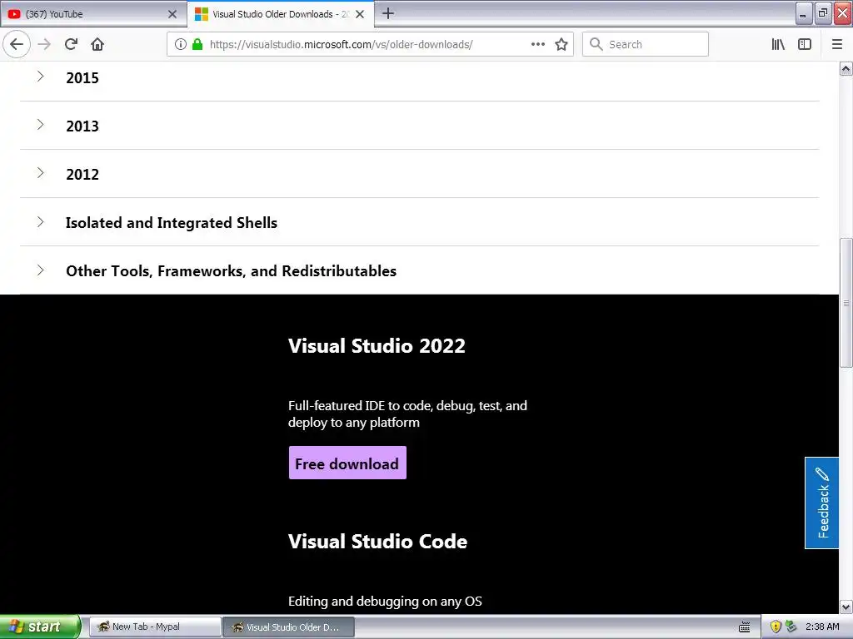Screen dimensions: 853x639
Task: Bookmark this page with the star
Action: pyautogui.click(x=561, y=44)
